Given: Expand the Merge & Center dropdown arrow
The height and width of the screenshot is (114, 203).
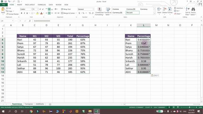Looking at the screenshot, I should [76, 13].
